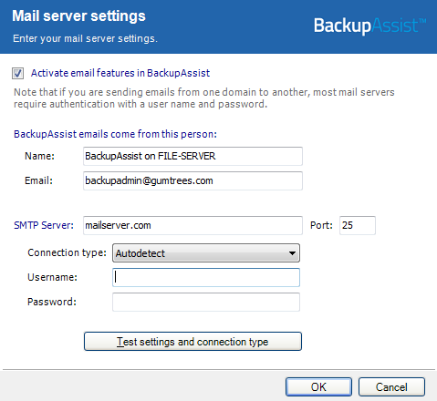Image resolution: width=437 pixels, height=401 pixels.
Task: Click the sender Email address field
Action: [x=192, y=180]
